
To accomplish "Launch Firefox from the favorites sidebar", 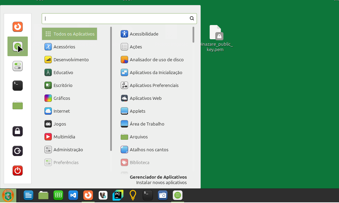I will [x=18, y=26].
